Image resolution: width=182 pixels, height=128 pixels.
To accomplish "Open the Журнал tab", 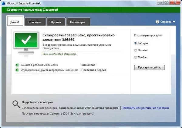I will click(x=56, y=22).
